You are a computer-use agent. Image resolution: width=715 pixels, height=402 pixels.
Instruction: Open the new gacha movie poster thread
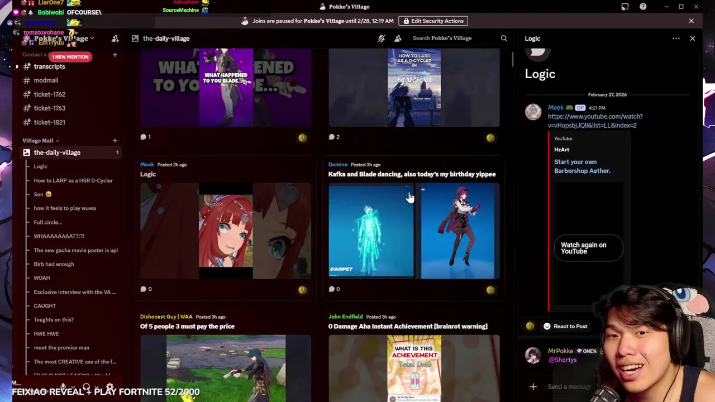[x=76, y=250]
